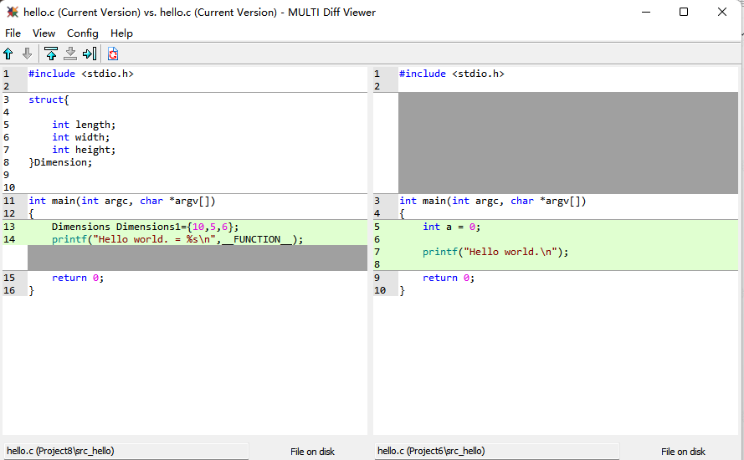Click the MULTI Diff Viewer title bar icon
The width and height of the screenshot is (744, 460).
pyautogui.click(x=12, y=13)
